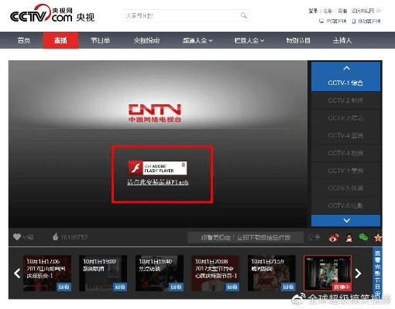Click 回看 on the 19:00 program

point(120,287)
